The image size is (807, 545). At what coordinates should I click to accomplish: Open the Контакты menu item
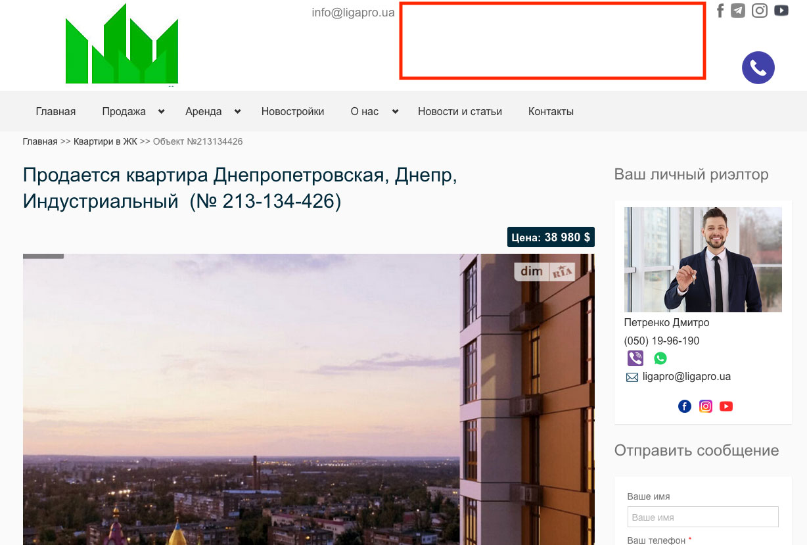pyautogui.click(x=551, y=112)
